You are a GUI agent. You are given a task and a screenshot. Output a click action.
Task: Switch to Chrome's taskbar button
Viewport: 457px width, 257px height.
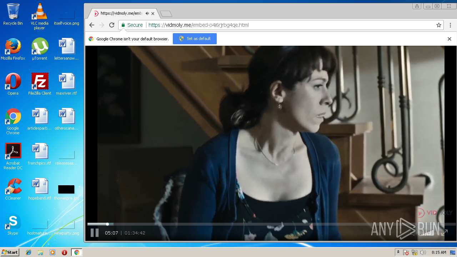pos(76,252)
